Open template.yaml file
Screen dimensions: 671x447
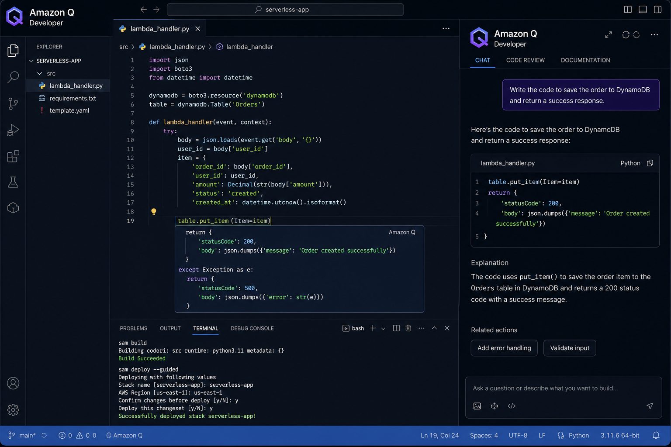click(68, 110)
